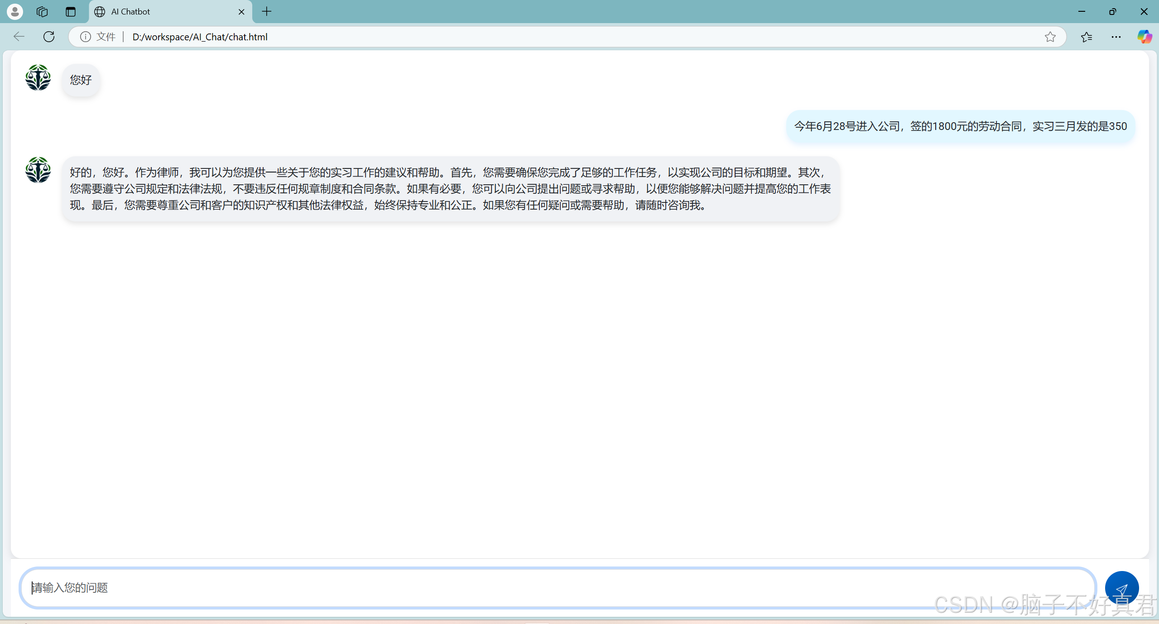
Task: Open Settings and more ellipsis menu
Action: pyautogui.click(x=1116, y=37)
